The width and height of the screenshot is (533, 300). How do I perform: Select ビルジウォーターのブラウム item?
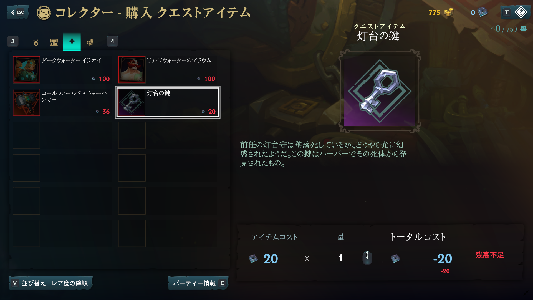click(x=168, y=70)
